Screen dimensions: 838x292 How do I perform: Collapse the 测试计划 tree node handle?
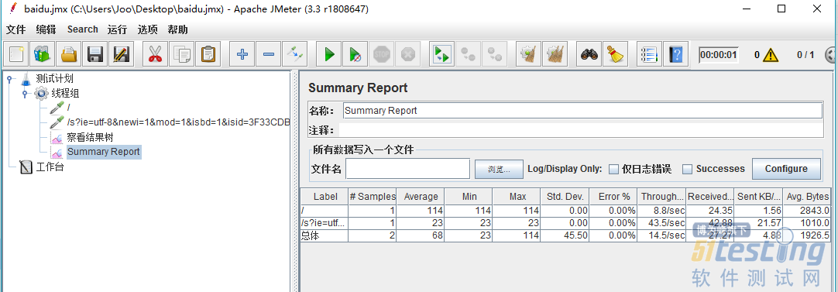[9, 79]
